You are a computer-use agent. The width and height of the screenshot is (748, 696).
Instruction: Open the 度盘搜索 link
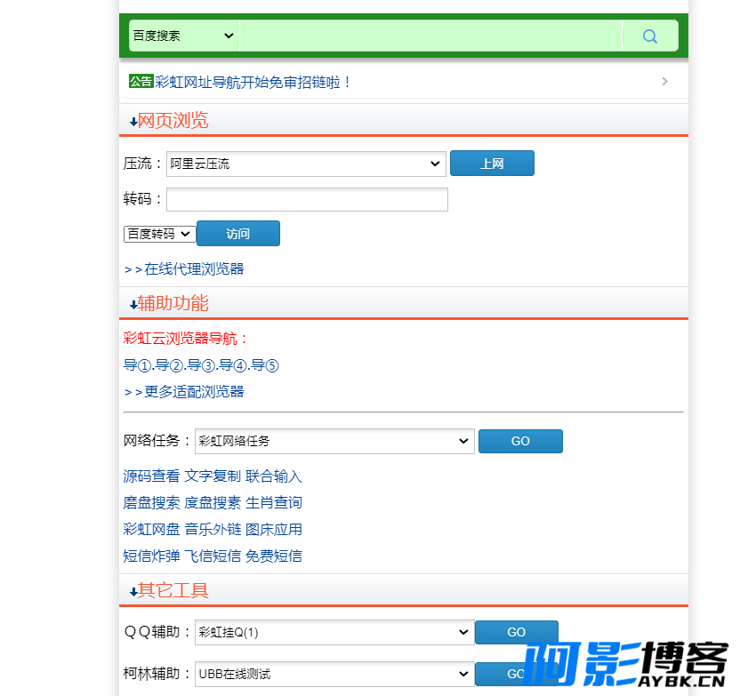click(x=213, y=503)
